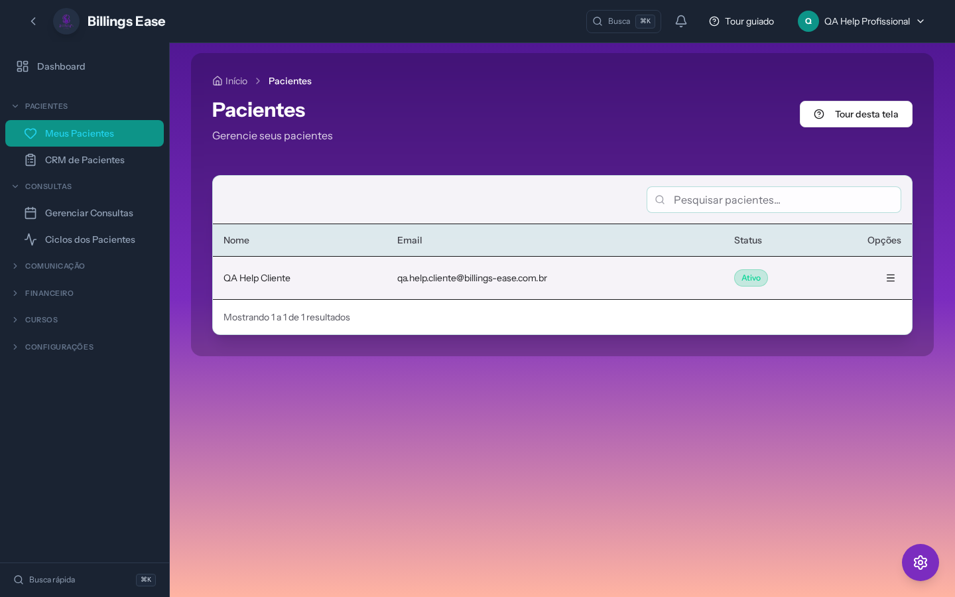Collapse the Consultas sidebar section
Viewport: 955px width, 597px height.
[x=16, y=186]
